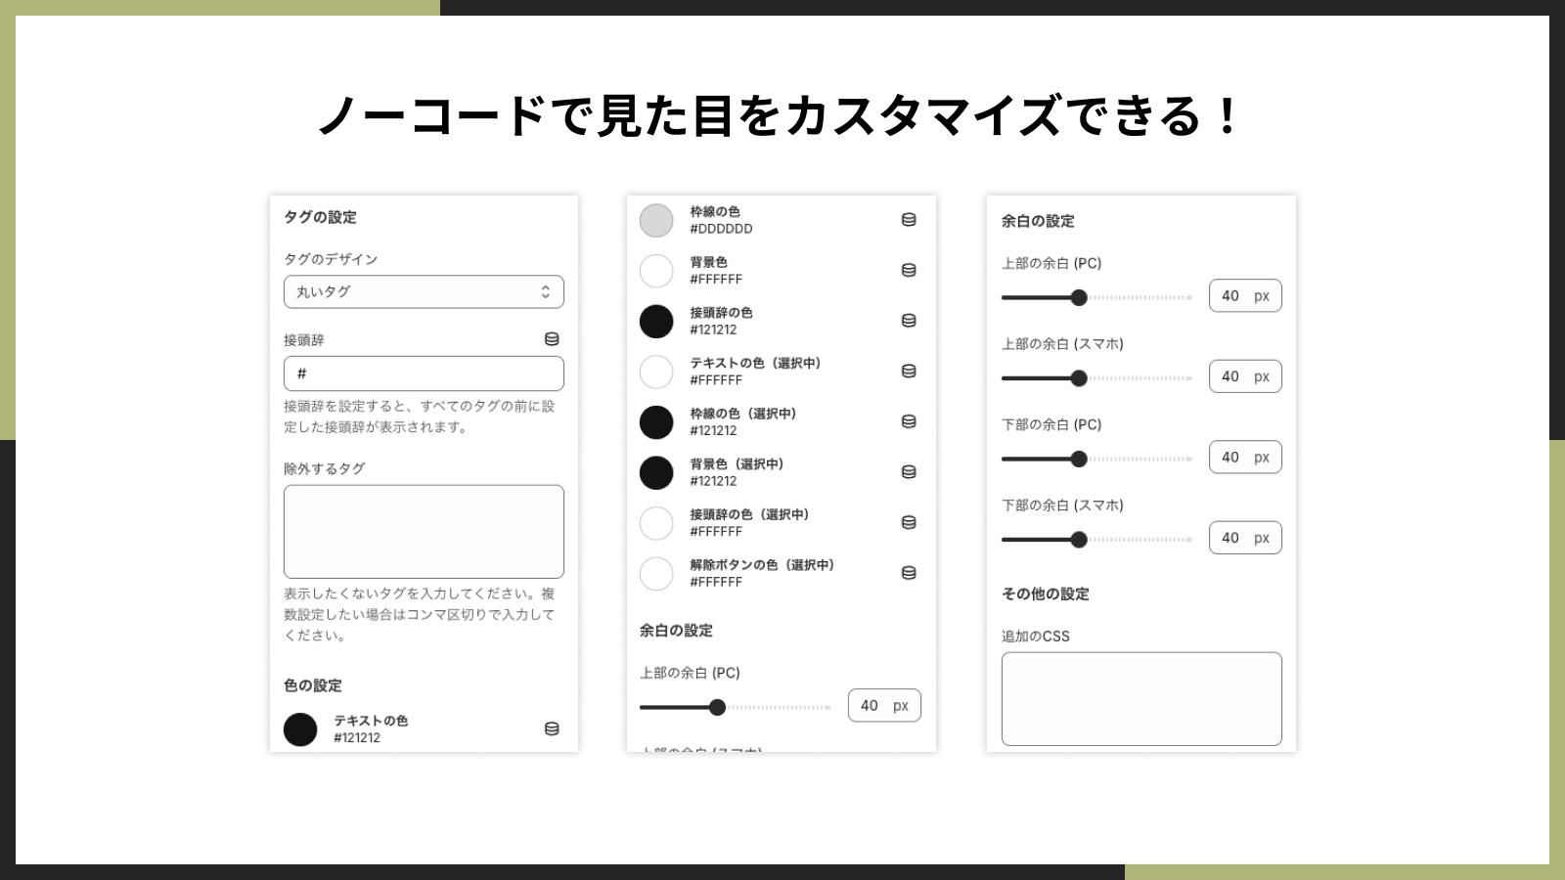Viewport: 1565px width, 880px height.
Task: Open dynamic source picker for 接頭辞 field
Action: 554,340
